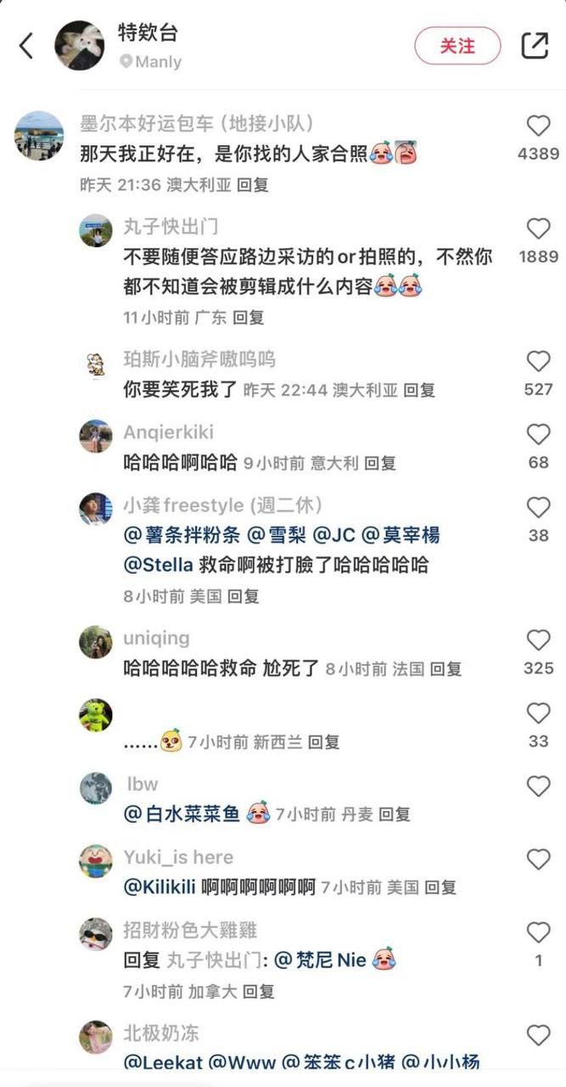Follow 特欸台 with the 关注 button

[x=457, y=46]
